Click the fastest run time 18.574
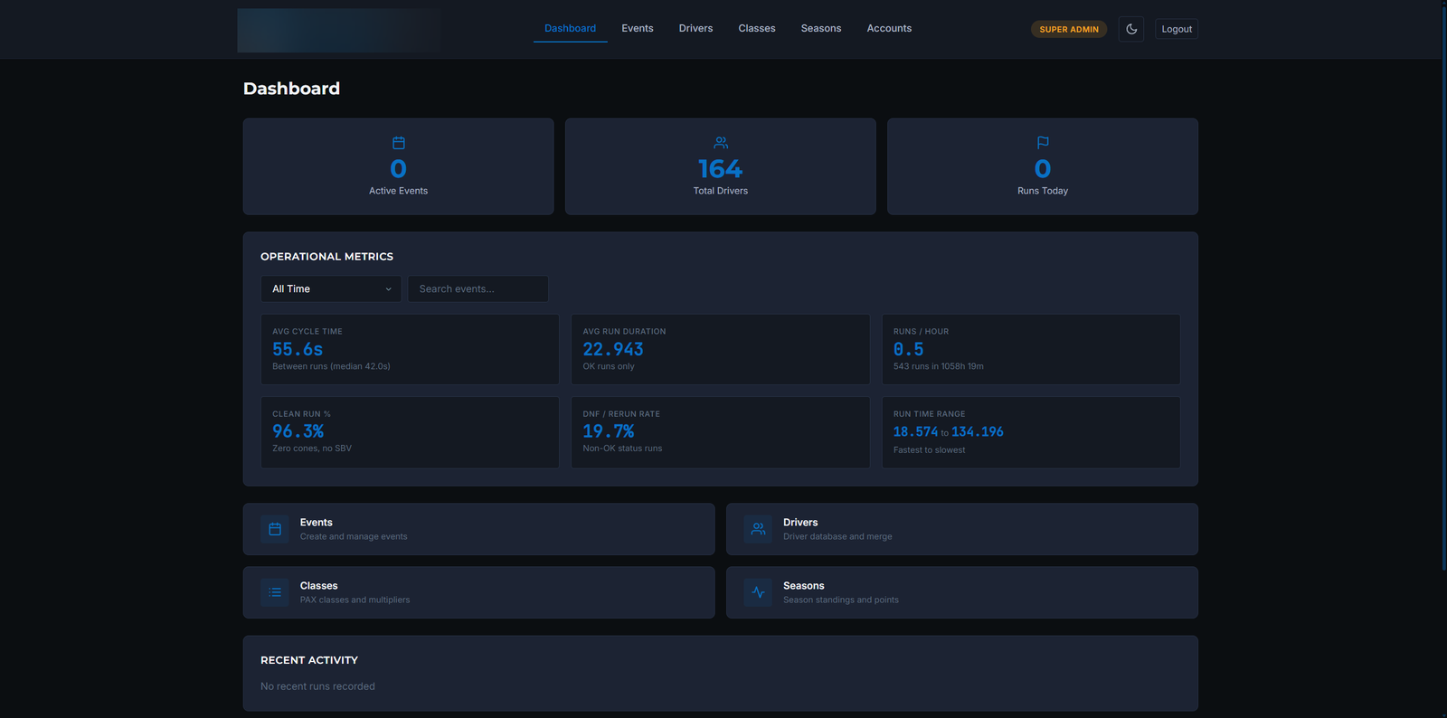This screenshot has width=1447, height=718. pyautogui.click(x=915, y=432)
